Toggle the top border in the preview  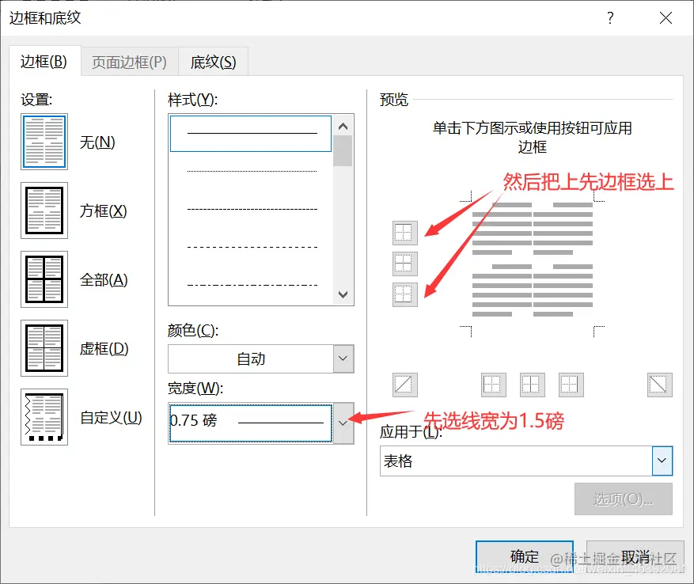[x=404, y=233]
